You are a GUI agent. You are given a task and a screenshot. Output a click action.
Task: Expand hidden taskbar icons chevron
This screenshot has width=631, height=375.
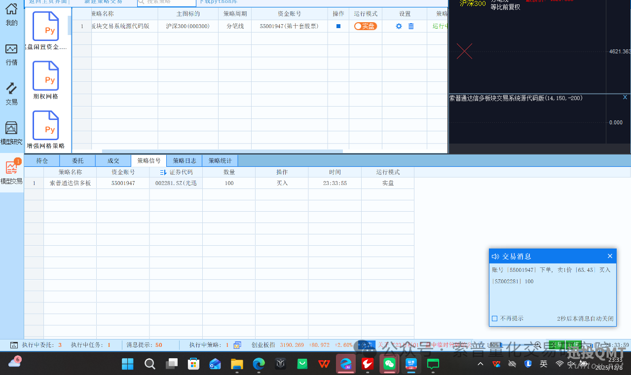pos(480,364)
